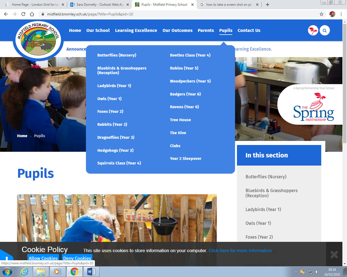This screenshot has width=347, height=277.
Task: Open Windows Media Player taskbar icon
Action: [57, 272]
